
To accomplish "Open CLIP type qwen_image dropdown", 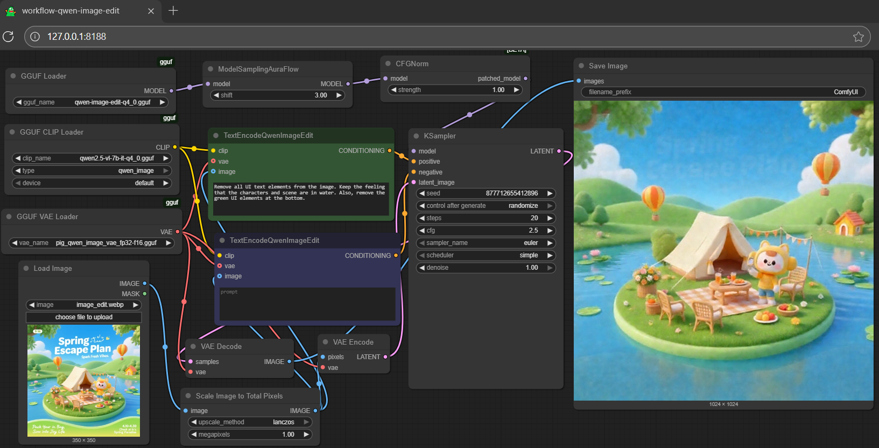I will pos(92,171).
